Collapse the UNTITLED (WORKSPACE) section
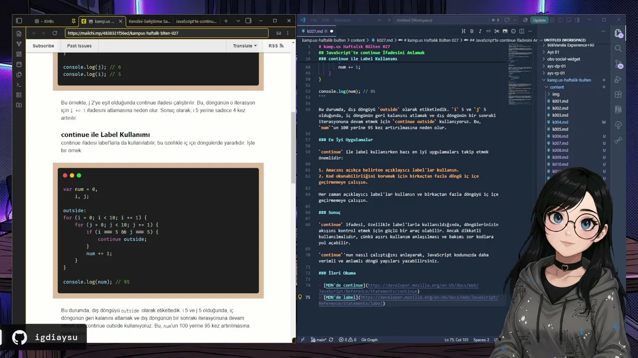Screen dimensions: 638x358 [564, 40]
